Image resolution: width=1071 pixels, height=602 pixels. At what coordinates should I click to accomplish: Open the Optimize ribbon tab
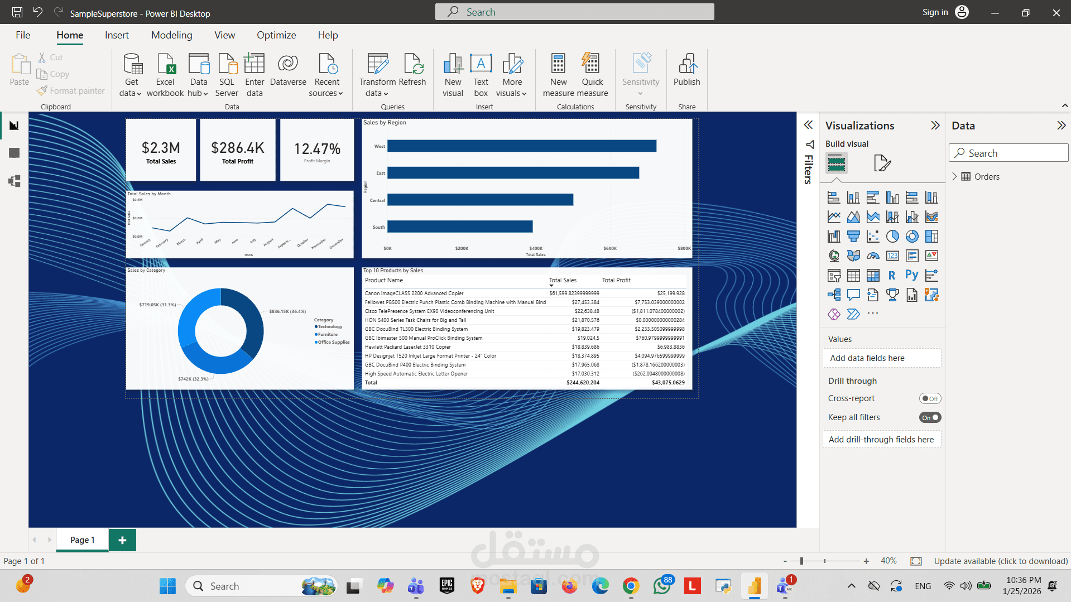point(276,35)
